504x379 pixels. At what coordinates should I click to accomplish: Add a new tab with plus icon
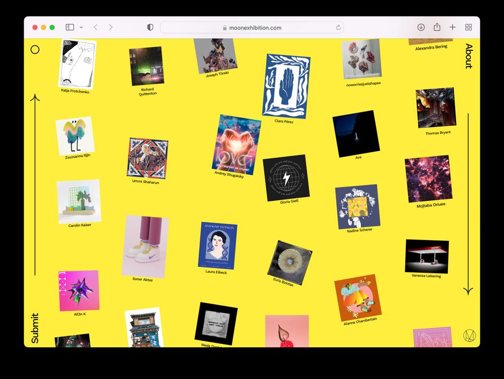[453, 27]
